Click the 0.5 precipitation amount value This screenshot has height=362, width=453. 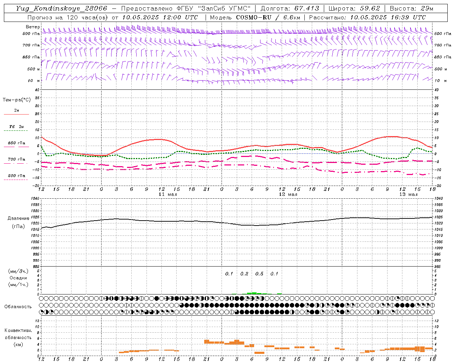pos(259,274)
